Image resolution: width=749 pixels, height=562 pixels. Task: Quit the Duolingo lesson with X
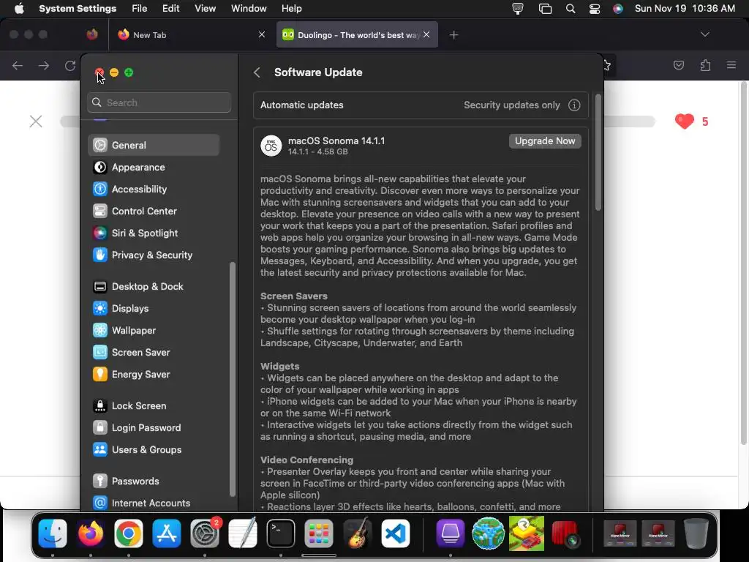point(36,121)
